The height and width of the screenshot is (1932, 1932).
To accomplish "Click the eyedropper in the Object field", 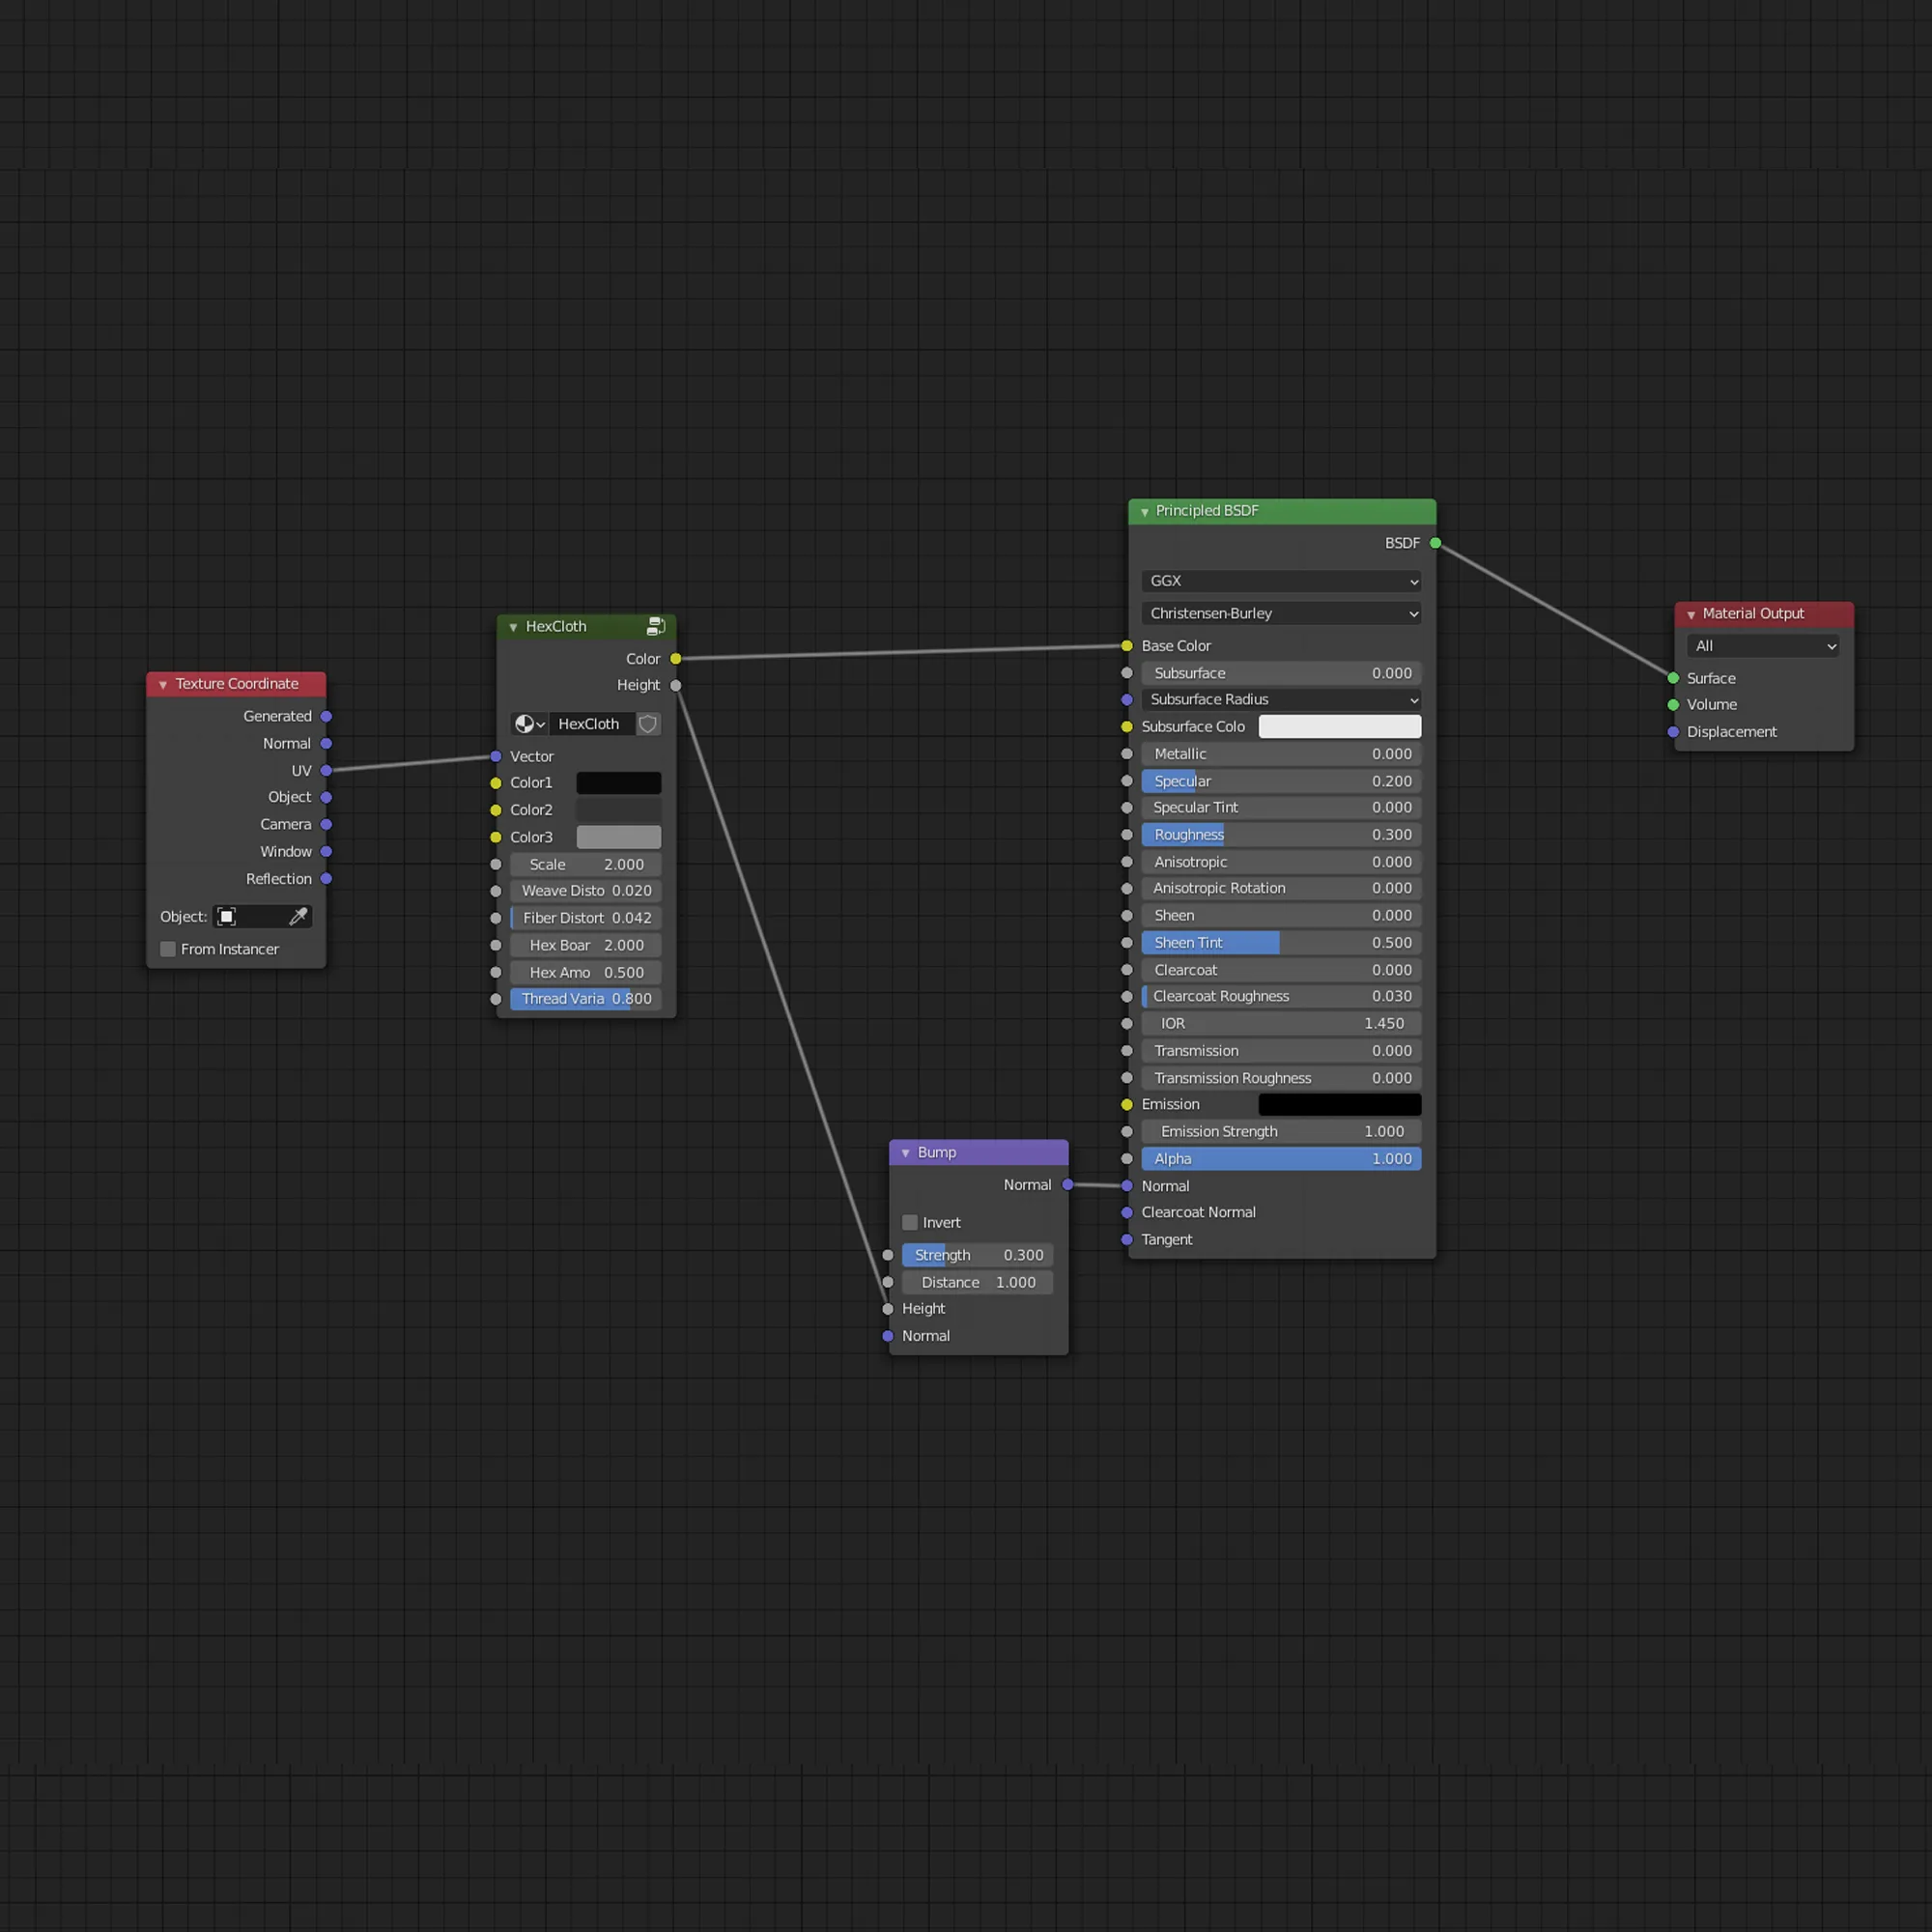I will [x=298, y=916].
